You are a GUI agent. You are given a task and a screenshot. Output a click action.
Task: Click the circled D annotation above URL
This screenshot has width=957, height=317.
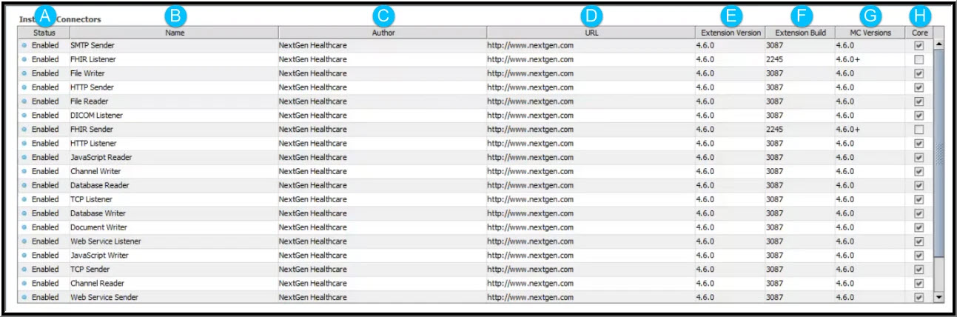591,15
